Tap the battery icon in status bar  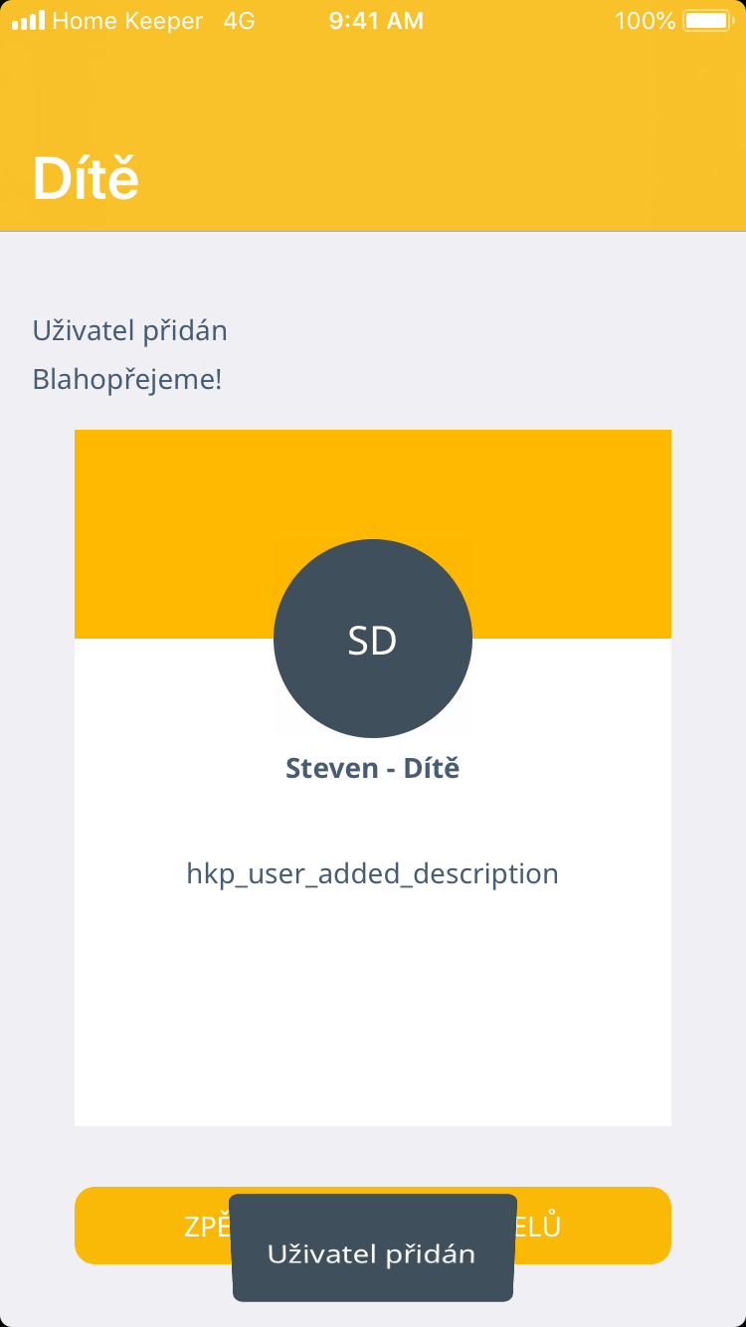pos(706,21)
